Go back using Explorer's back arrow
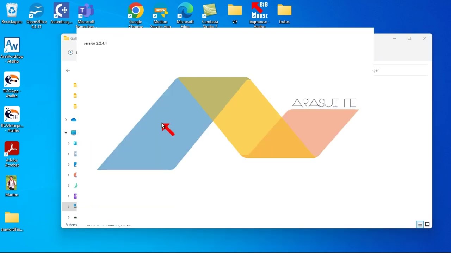 point(68,70)
